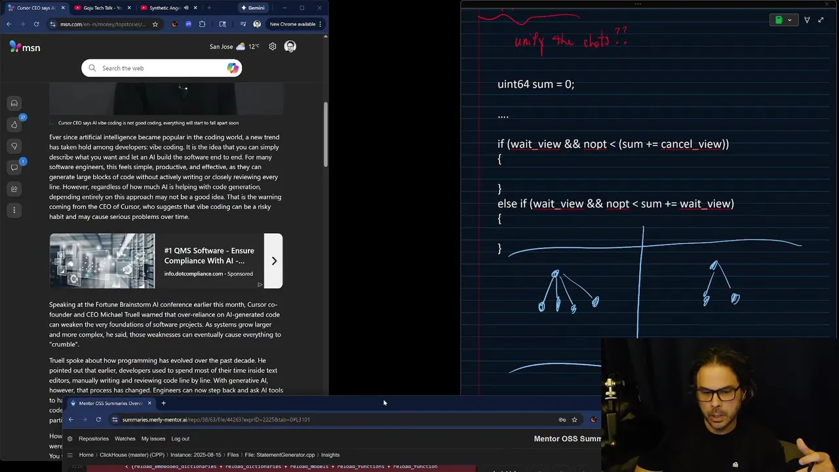This screenshot has width=839, height=472.
Task: Click the Copilot icon in search box
Action: click(x=232, y=68)
